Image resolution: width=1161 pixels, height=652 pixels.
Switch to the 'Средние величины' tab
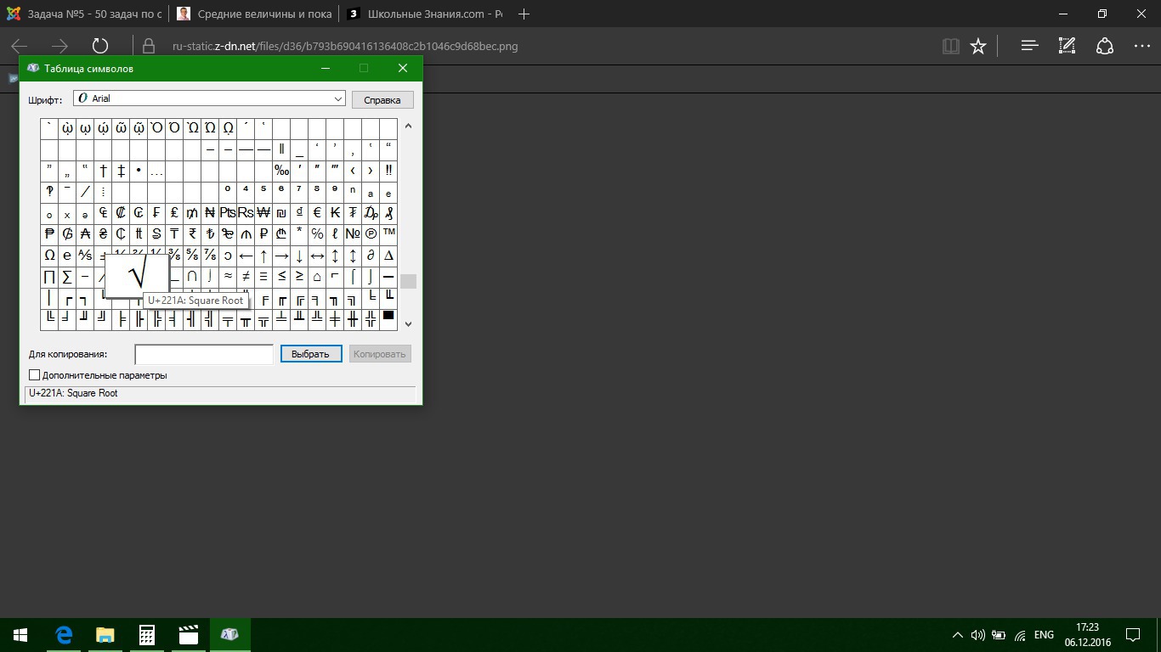[x=252, y=14]
